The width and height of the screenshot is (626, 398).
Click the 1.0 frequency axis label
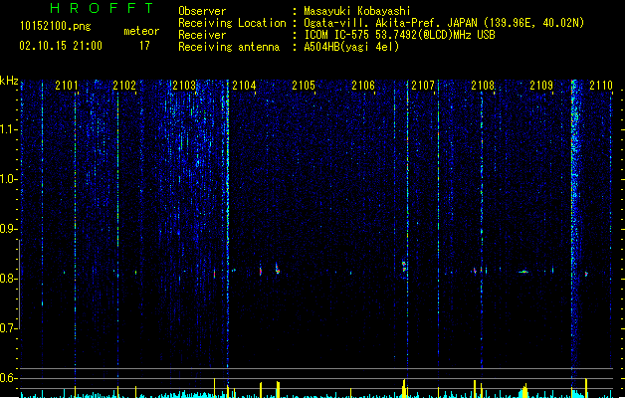[x=8, y=179]
